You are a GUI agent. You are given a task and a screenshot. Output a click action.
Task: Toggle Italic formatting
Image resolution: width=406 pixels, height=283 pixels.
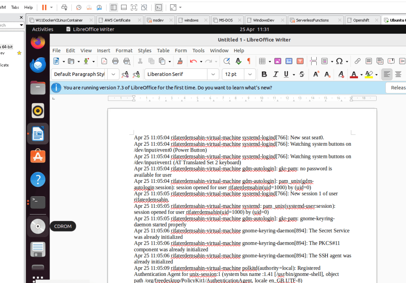[x=275, y=74]
